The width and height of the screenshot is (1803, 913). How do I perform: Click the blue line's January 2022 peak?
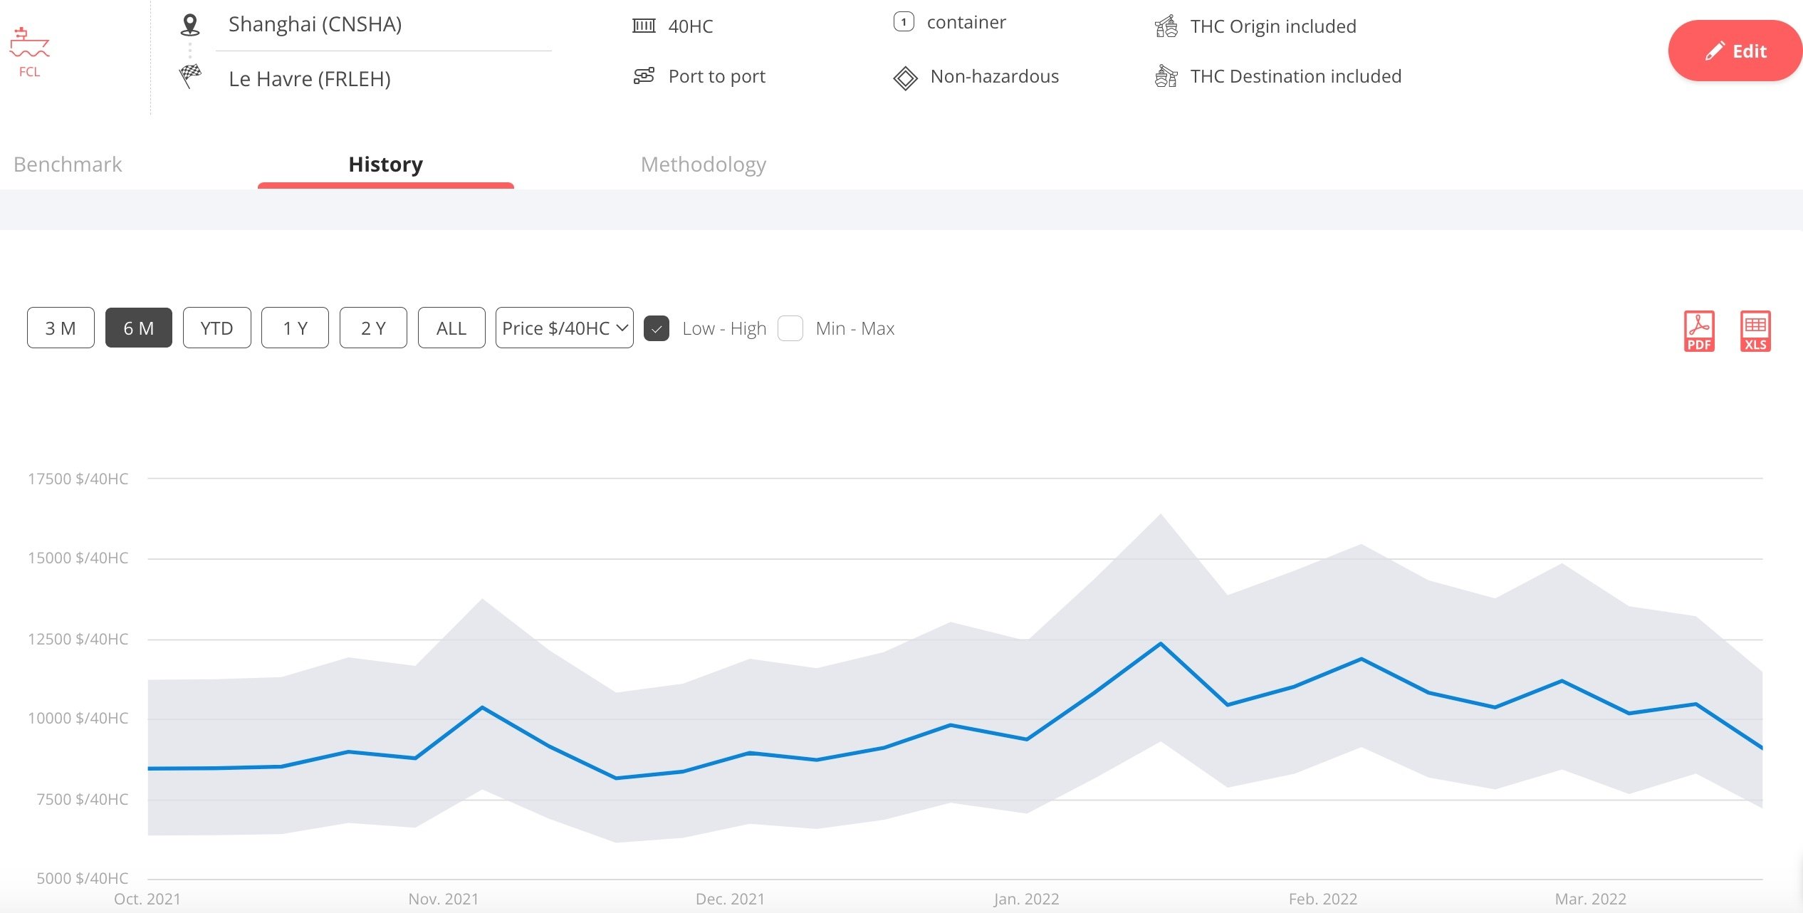pos(1161,644)
